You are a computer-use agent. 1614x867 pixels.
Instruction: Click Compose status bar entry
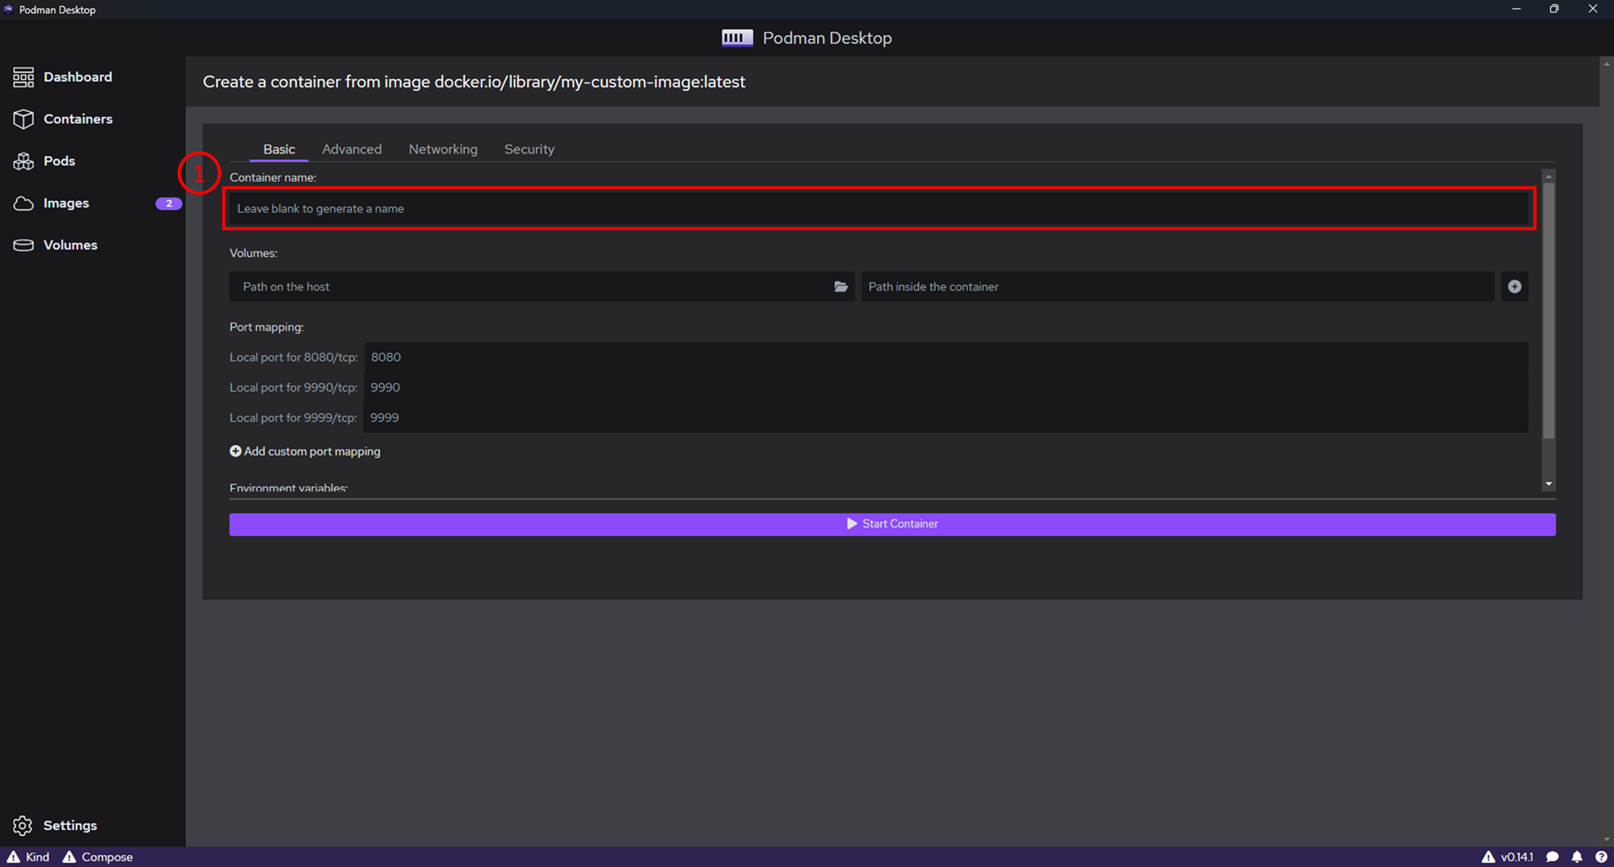point(98,857)
